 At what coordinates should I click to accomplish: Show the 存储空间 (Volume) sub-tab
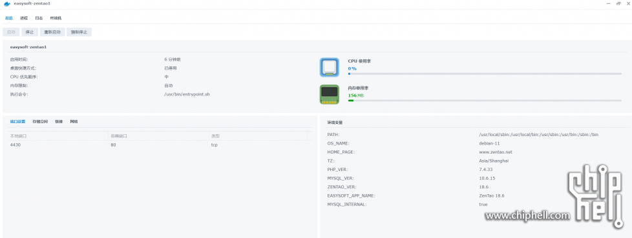[x=40, y=121]
